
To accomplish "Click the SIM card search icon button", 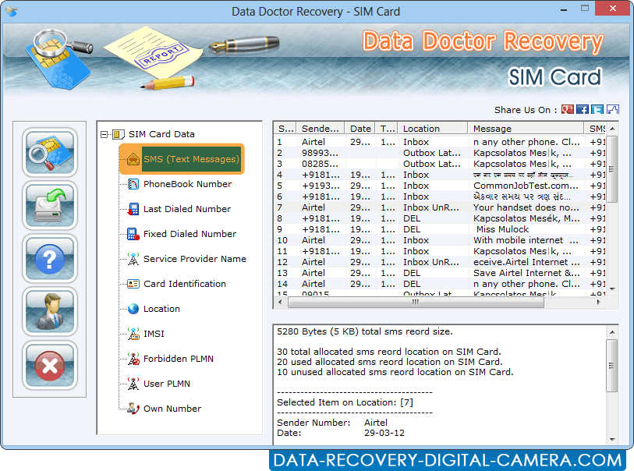I will 50,152.
